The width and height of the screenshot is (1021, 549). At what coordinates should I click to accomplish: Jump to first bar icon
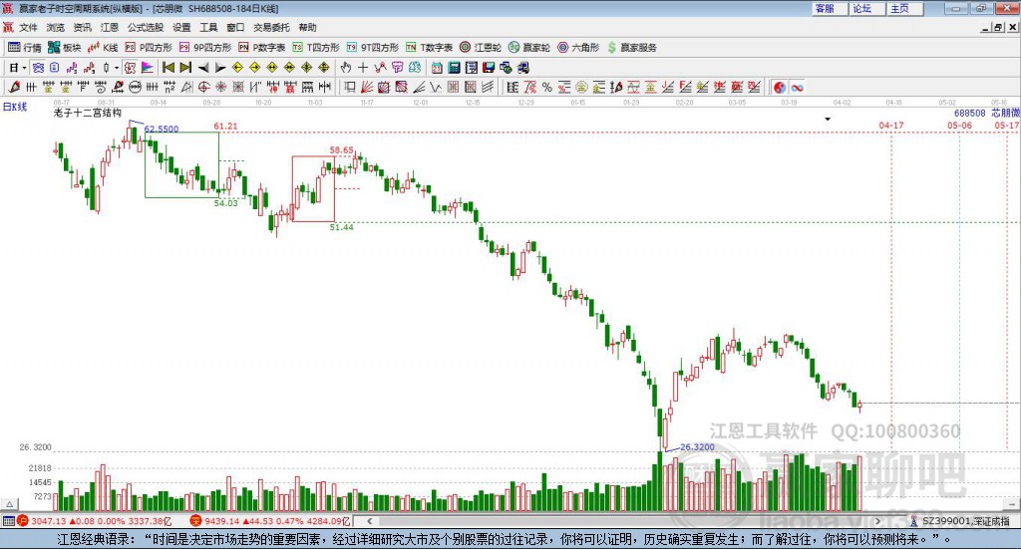pyautogui.click(x=168, y=68)
